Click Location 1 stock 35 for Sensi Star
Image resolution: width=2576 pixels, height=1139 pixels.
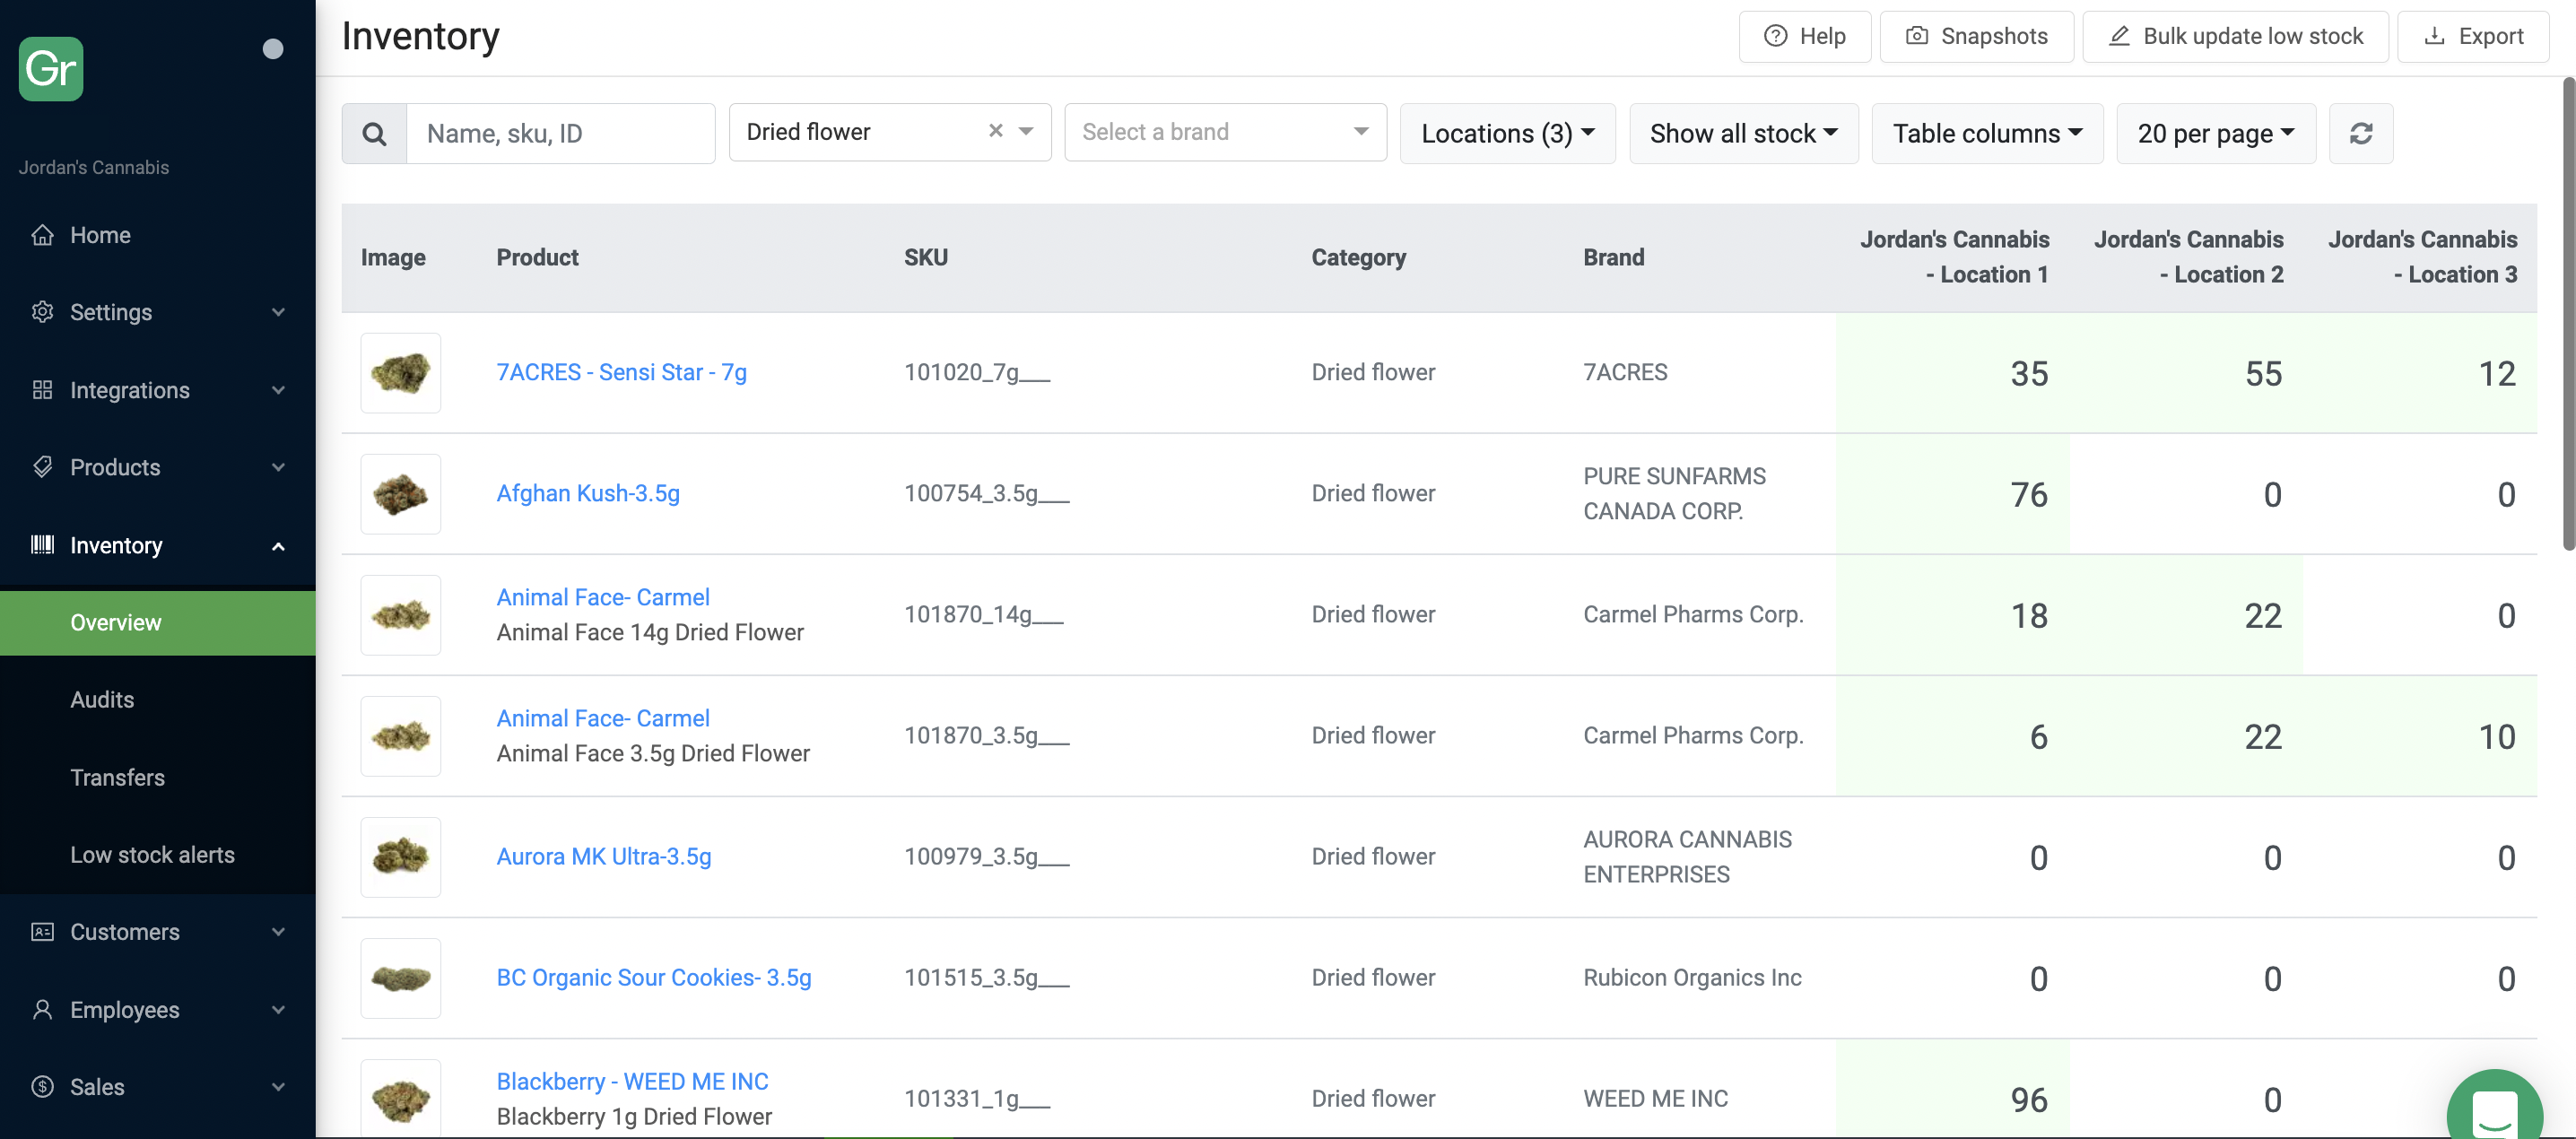point(2029,373)
